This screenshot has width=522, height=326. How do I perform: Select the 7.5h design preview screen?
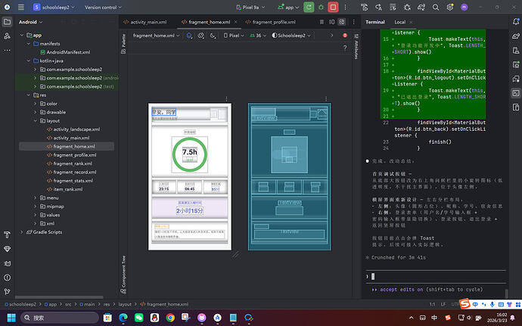[x=190, y=176]
